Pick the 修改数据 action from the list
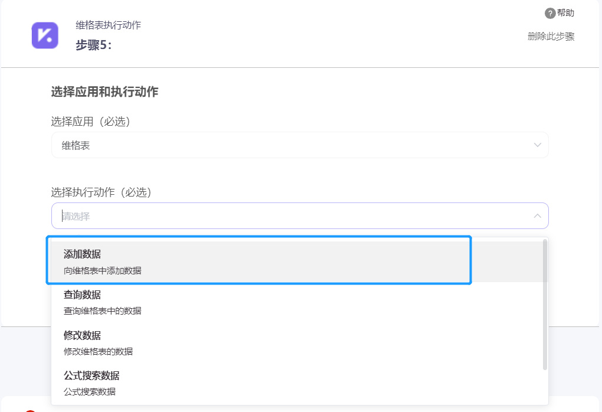Viewport: 602px width, 412px height. (x=297, y=343)
